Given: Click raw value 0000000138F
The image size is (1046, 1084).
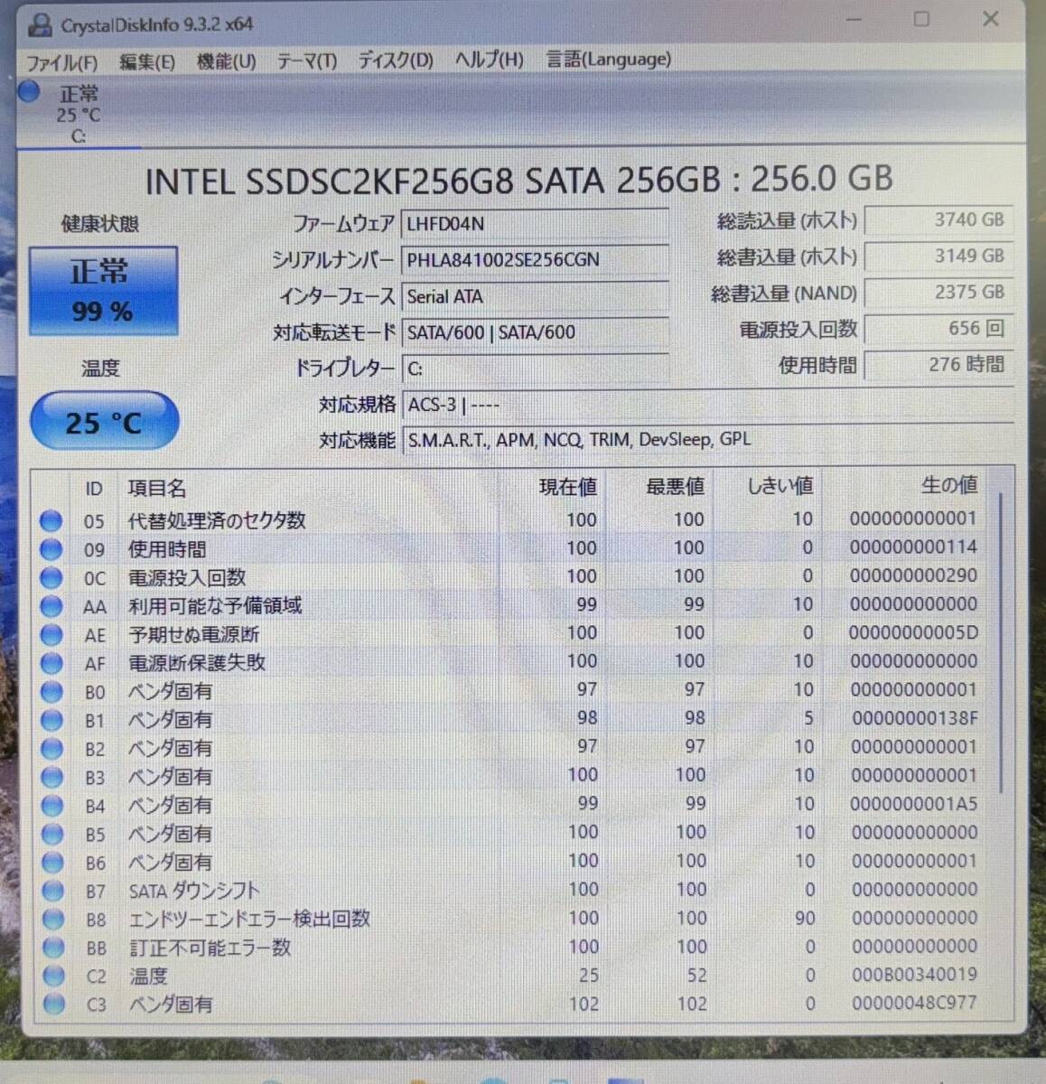Looking at the screenshot, I should (914, 718).
